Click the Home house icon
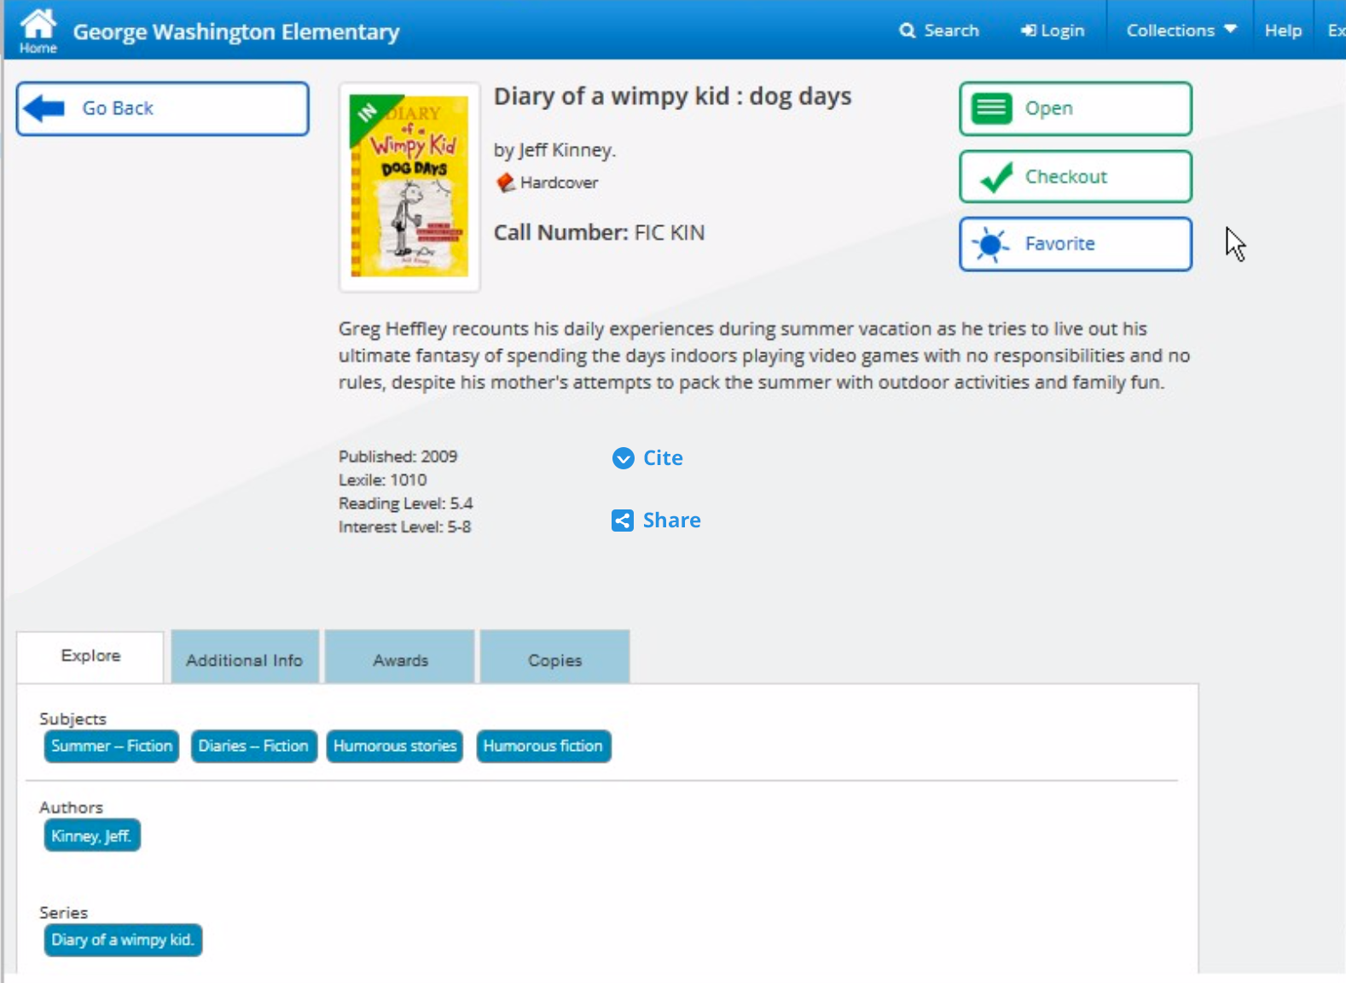 [x=38, y=25]
